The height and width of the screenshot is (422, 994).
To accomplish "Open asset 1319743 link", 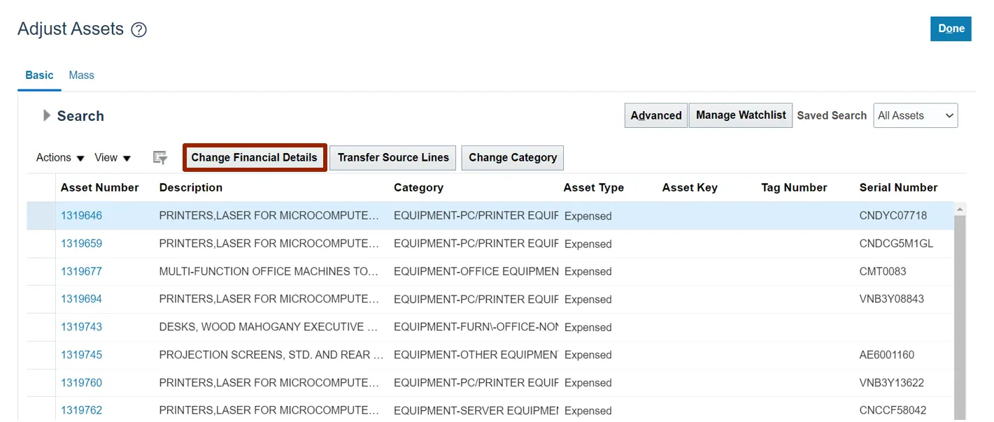I will pos(81,327).
